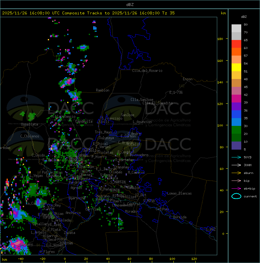The image size is (260, 263).
Task: Click the 'Tulumaya' place label
Action: click(107, 138)
